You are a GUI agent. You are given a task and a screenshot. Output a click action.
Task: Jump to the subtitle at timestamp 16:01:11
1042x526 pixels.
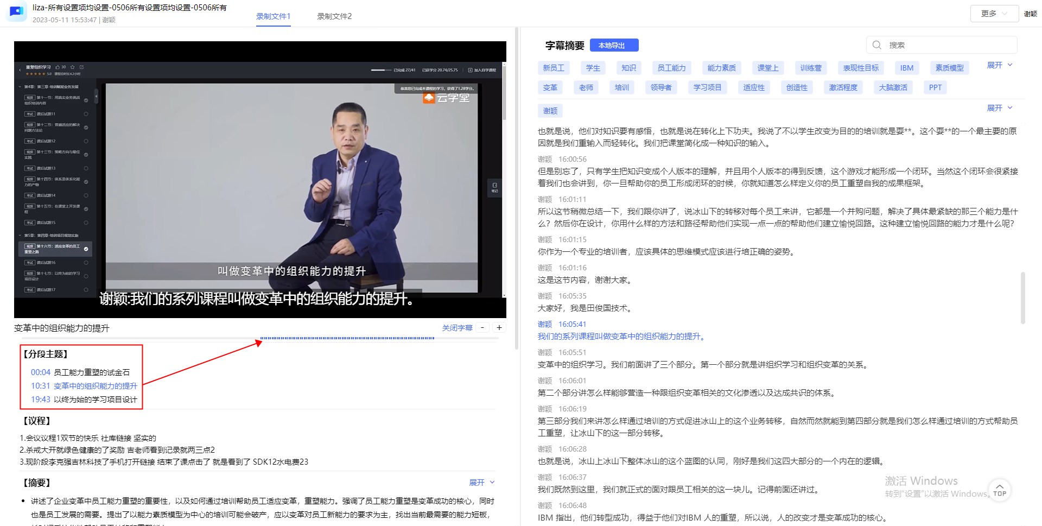click(573, 199)
